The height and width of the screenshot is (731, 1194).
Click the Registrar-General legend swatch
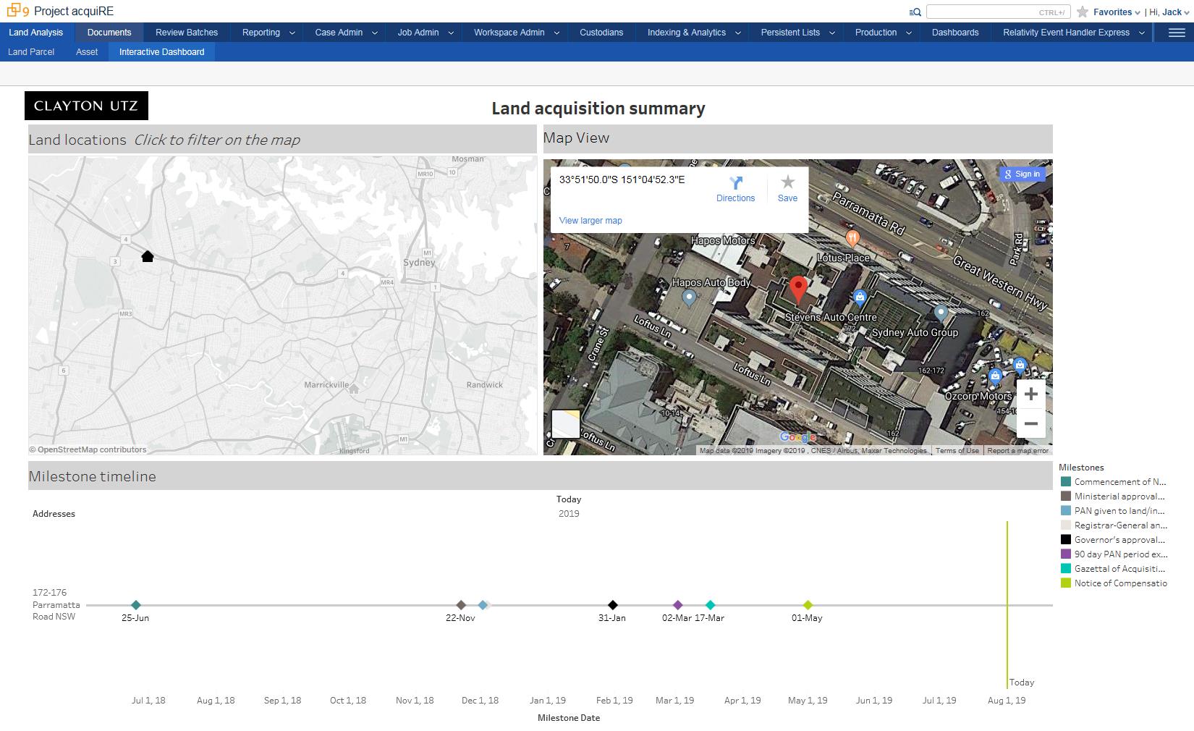[1066, 525]
